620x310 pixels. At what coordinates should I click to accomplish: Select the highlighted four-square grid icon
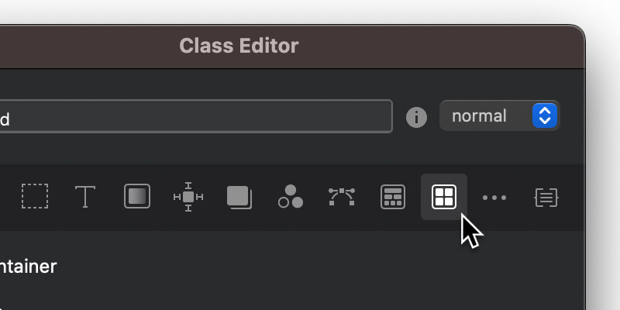pos(444,197)
